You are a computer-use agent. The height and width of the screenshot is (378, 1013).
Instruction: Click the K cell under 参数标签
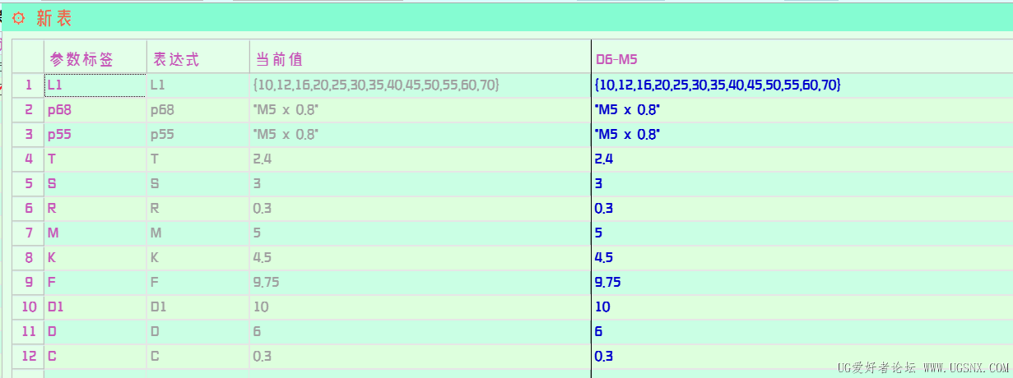coord(95,258)
